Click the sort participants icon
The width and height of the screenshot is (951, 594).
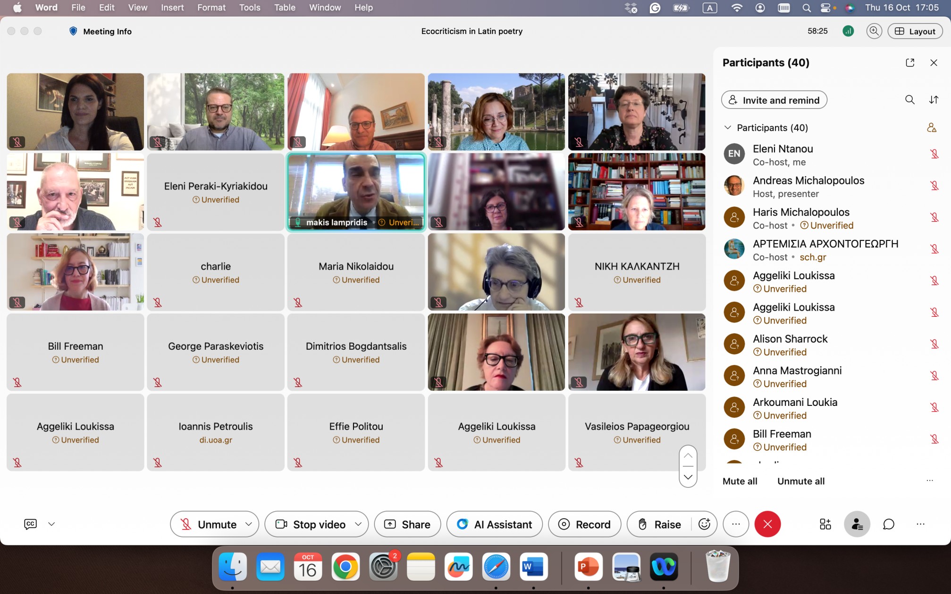click(x=934, y=100)
